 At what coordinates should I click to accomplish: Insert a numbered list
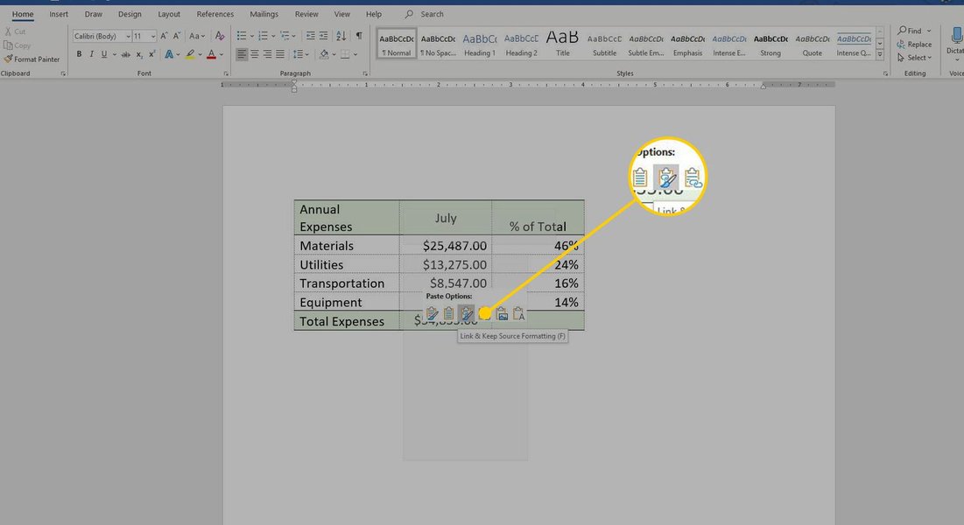[x=264, y=36]
